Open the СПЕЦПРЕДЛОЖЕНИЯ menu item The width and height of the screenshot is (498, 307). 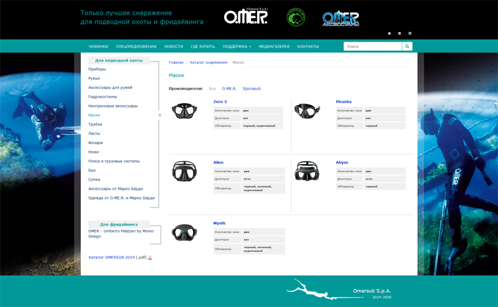pyautogui.click(x=136, y=47)
